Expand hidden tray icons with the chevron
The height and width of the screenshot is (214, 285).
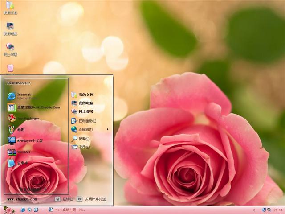point(254,210)
